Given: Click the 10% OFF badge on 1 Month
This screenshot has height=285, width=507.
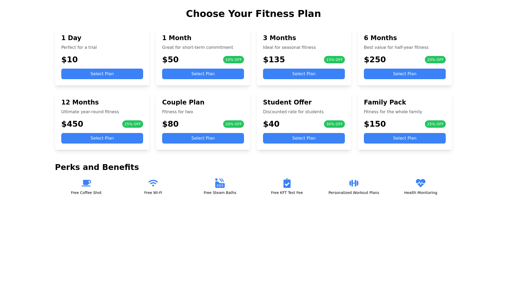Looking at the screenshot, I should (233, 60).
